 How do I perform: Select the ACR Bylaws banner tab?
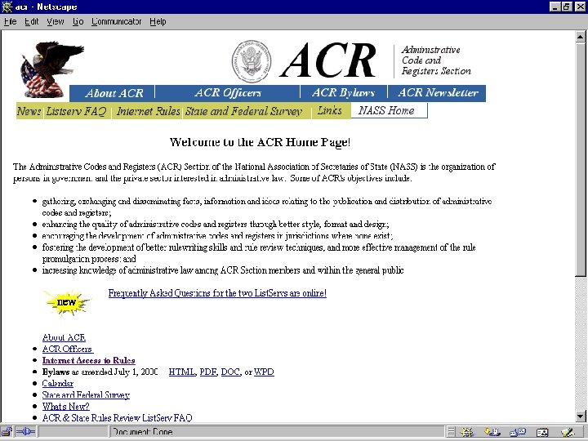coord(344,93)
